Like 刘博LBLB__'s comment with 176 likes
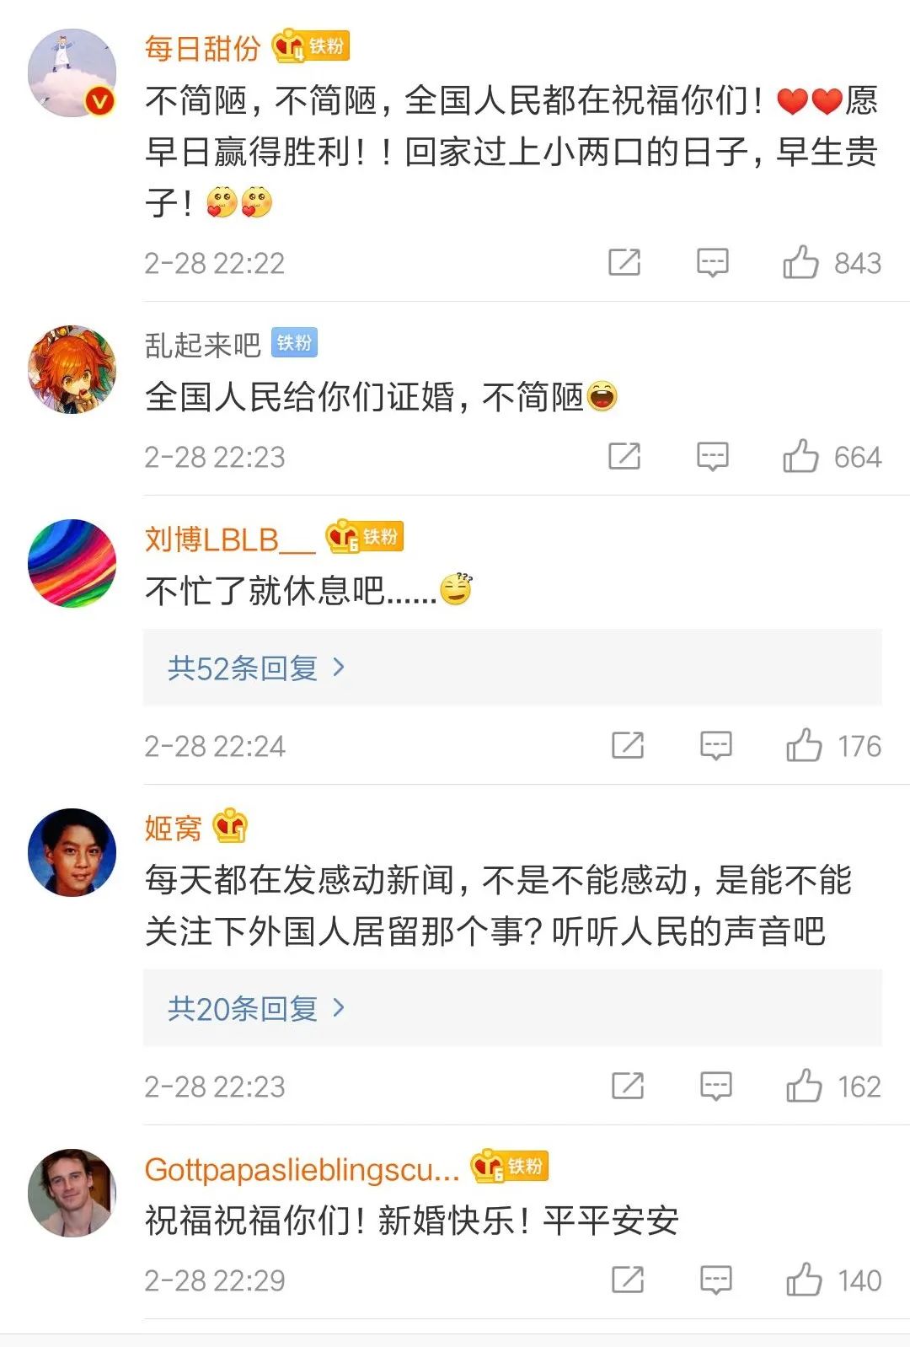This screenshot has width=910, height=1347. 804,745
